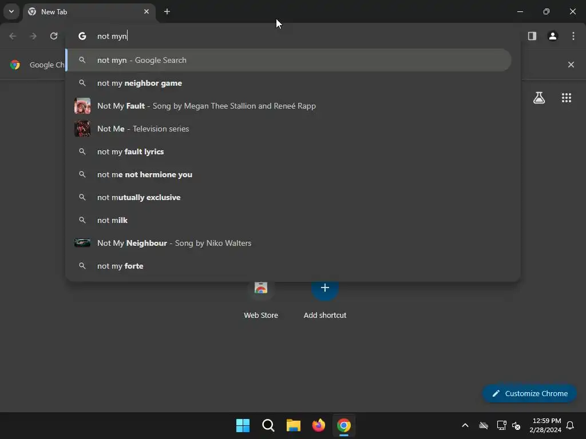Open the side panel icon
This screenshot has width=586, height=439.
[532, 36]
